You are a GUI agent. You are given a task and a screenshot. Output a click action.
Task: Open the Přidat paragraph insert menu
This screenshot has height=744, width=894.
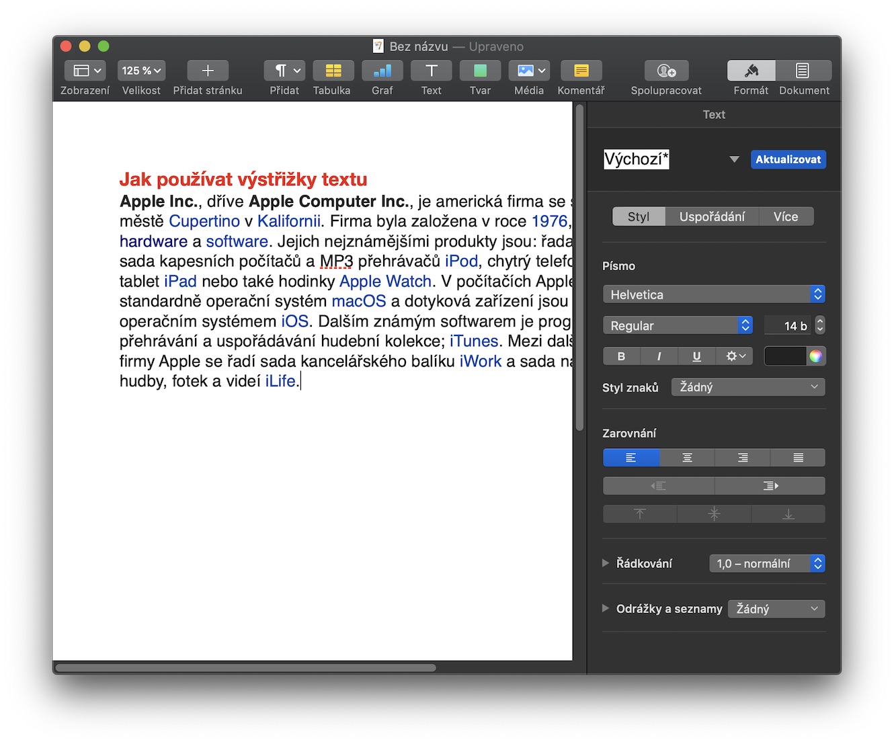coord(285,71)
